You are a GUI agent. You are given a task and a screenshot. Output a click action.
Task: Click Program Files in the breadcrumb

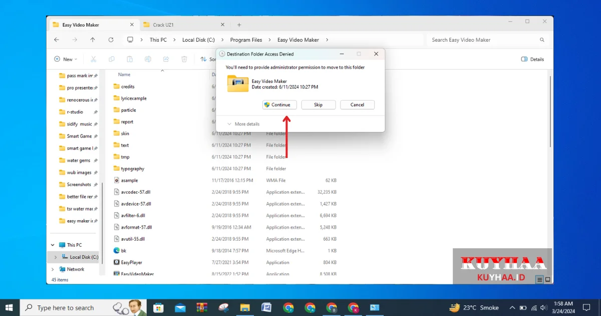246,40
